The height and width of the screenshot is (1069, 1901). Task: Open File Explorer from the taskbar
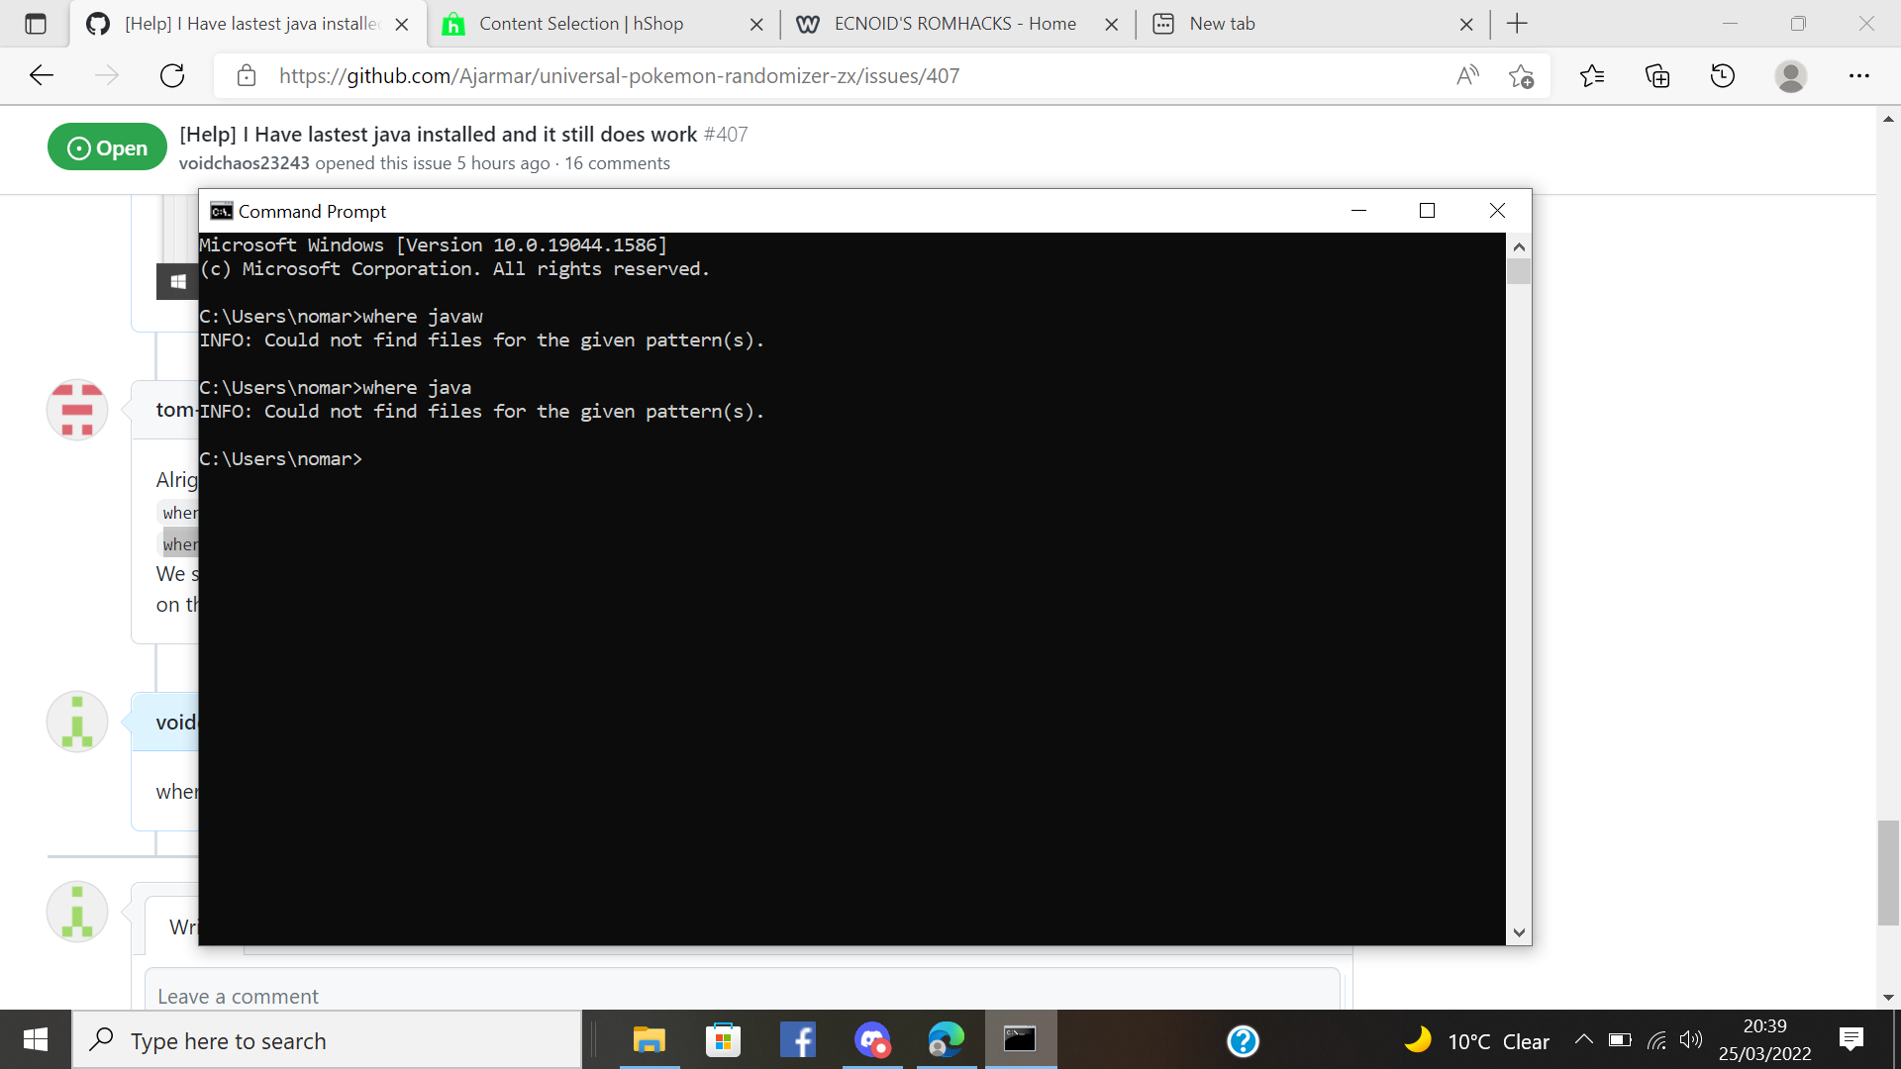pyautogui.click(x=649, y=1040)
